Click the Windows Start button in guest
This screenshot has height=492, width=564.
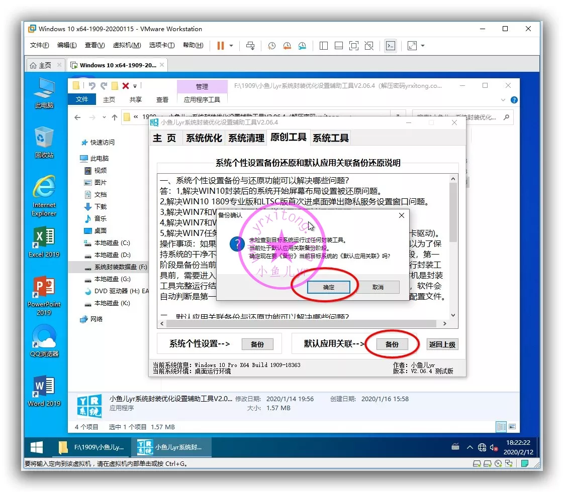37,447
